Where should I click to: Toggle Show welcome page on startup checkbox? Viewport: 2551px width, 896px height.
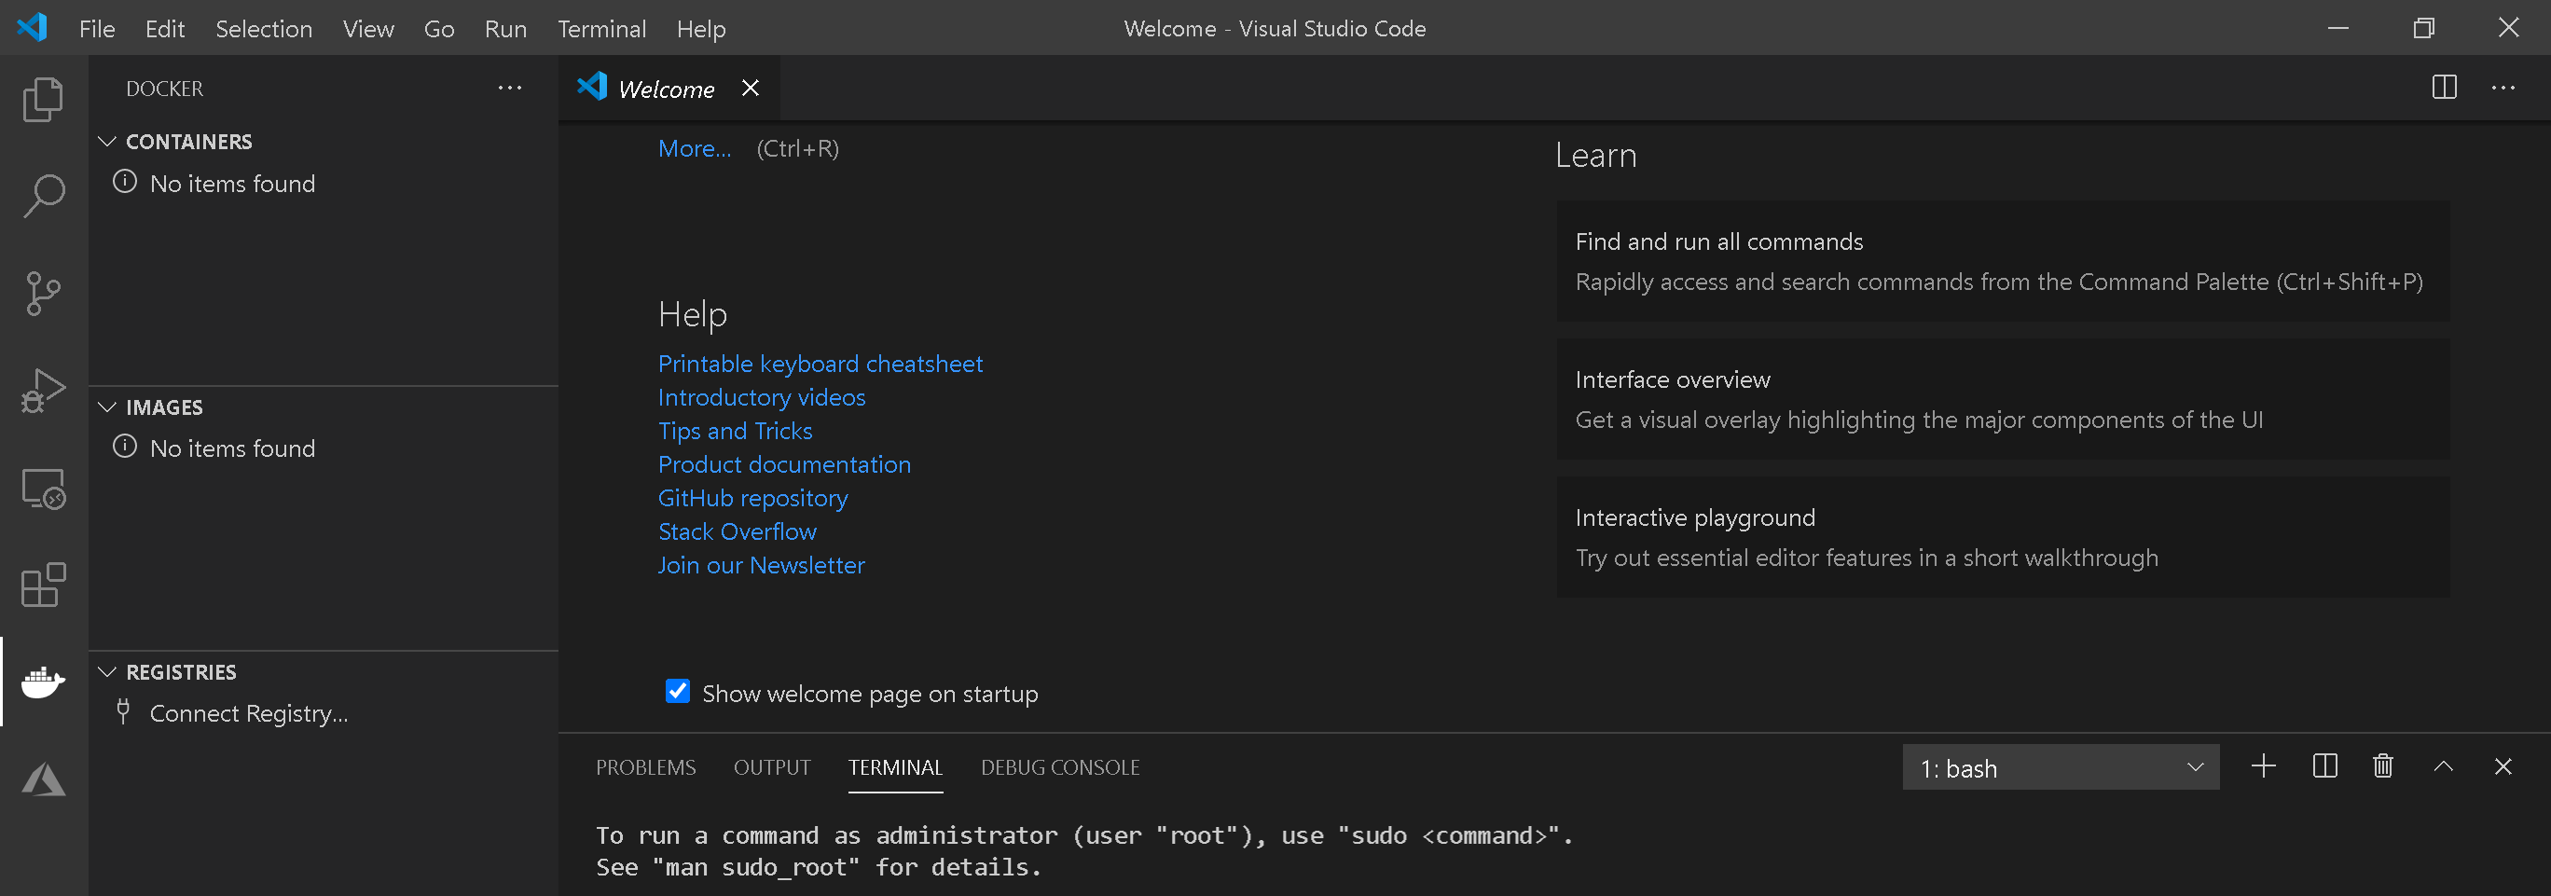click(677, 691)
